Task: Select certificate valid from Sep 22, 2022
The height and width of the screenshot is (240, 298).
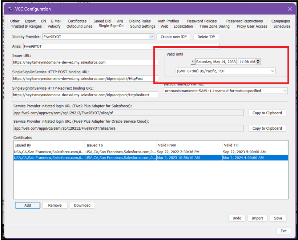Action: (151, 152)
